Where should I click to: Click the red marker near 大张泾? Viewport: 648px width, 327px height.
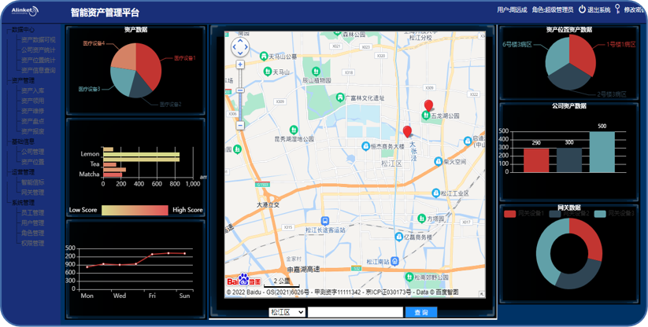pyautogui.click(x=408, y=132)
